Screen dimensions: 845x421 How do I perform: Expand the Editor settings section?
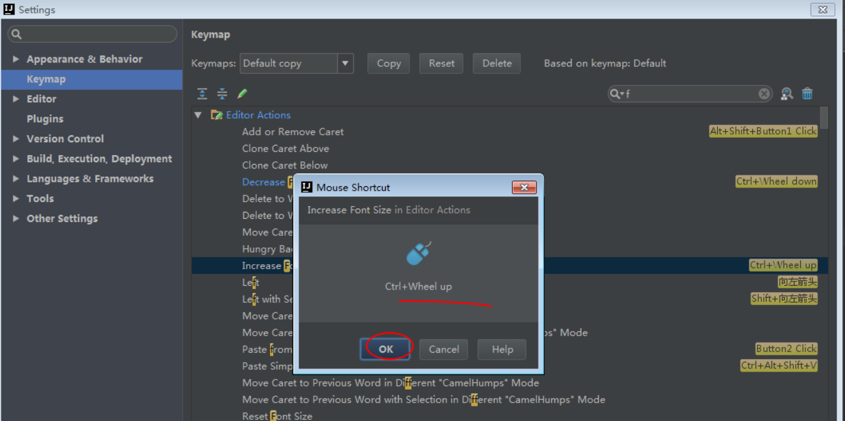click(x=16, y=99)
